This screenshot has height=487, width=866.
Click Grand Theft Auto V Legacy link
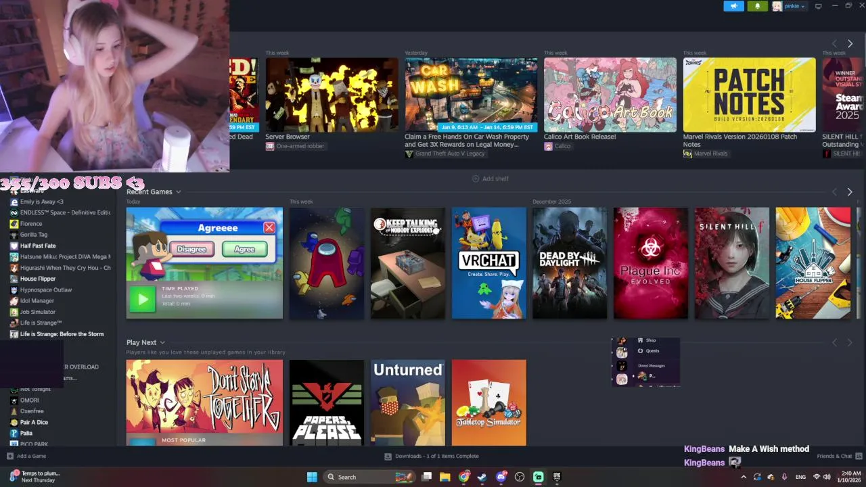click(445, 154)
